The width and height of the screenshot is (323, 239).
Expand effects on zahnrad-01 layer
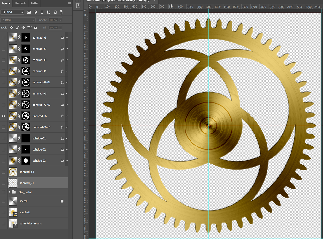pyautogui.click(x=67, y=38)
